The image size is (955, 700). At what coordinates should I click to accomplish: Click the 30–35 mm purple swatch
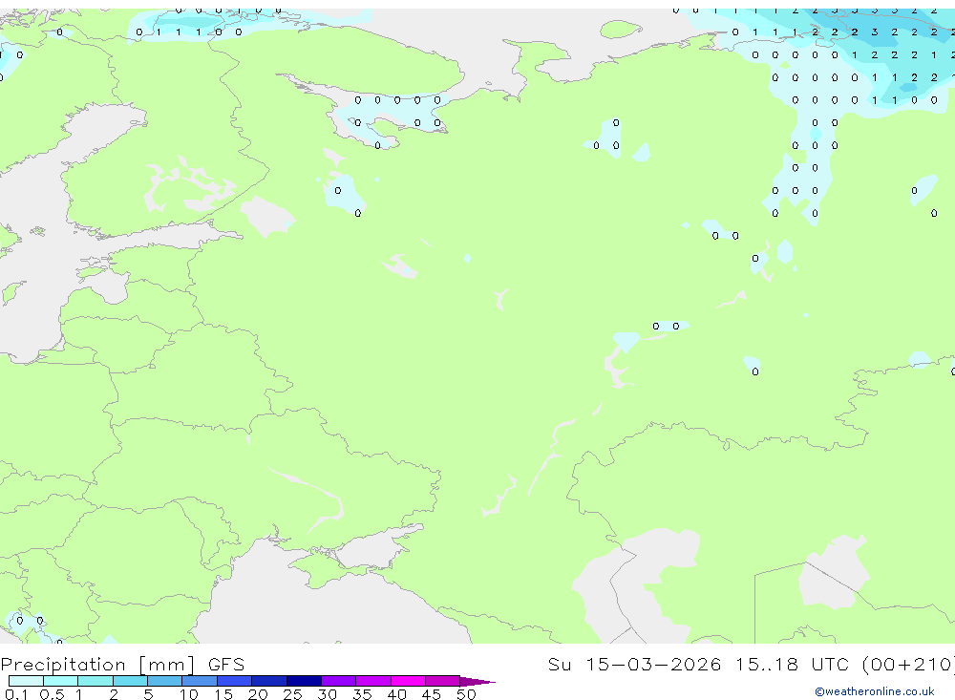tap(339, 681)
